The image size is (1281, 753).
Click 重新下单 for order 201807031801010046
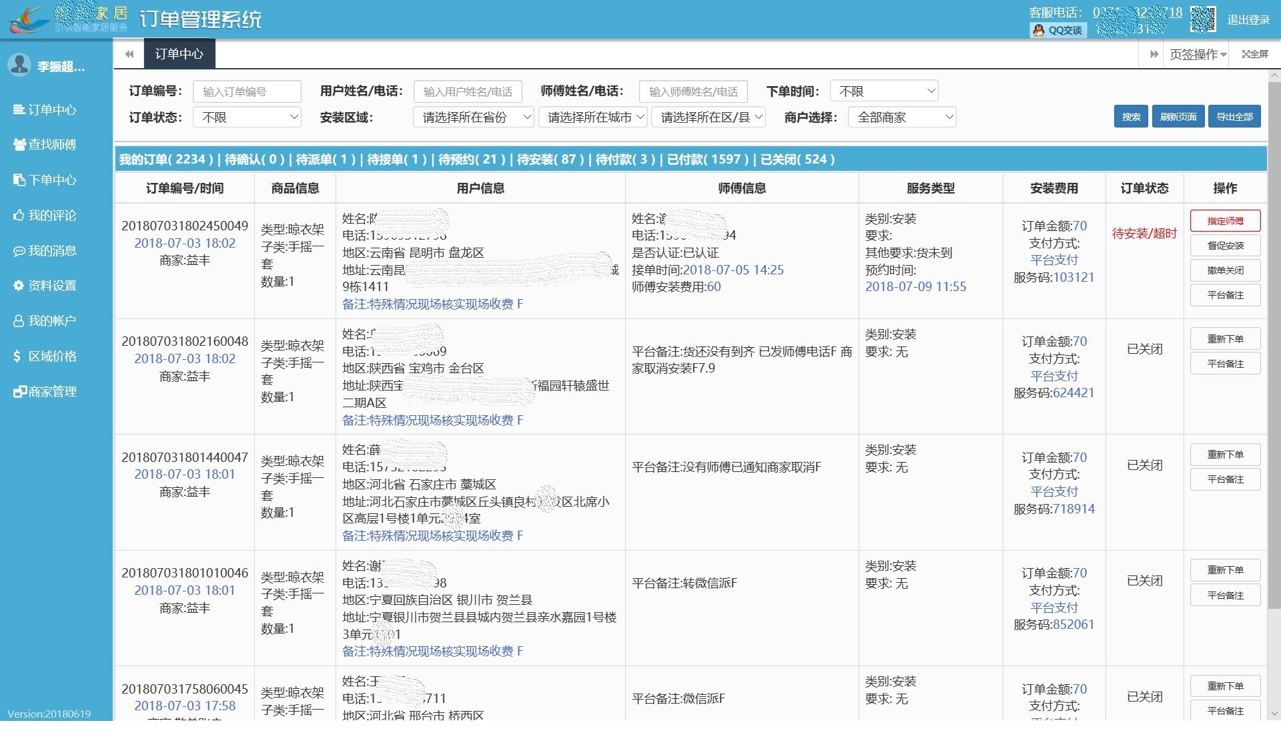point(1225,569)
